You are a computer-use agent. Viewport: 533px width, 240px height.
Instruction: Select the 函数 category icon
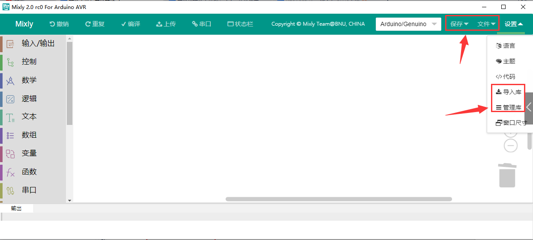coord(11,172)
